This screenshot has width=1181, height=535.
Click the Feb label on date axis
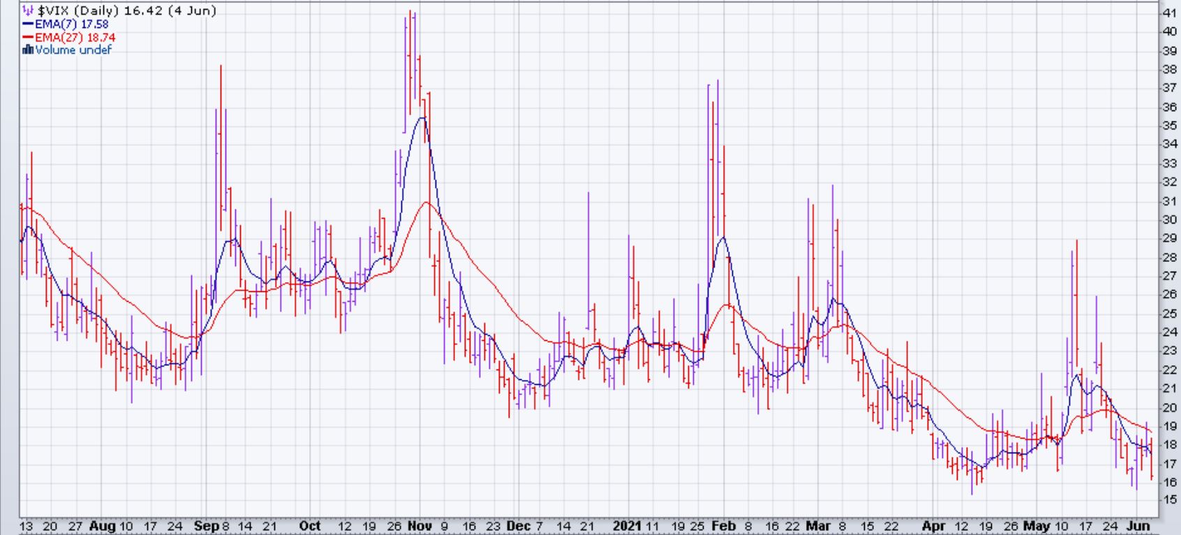point(723,526)
